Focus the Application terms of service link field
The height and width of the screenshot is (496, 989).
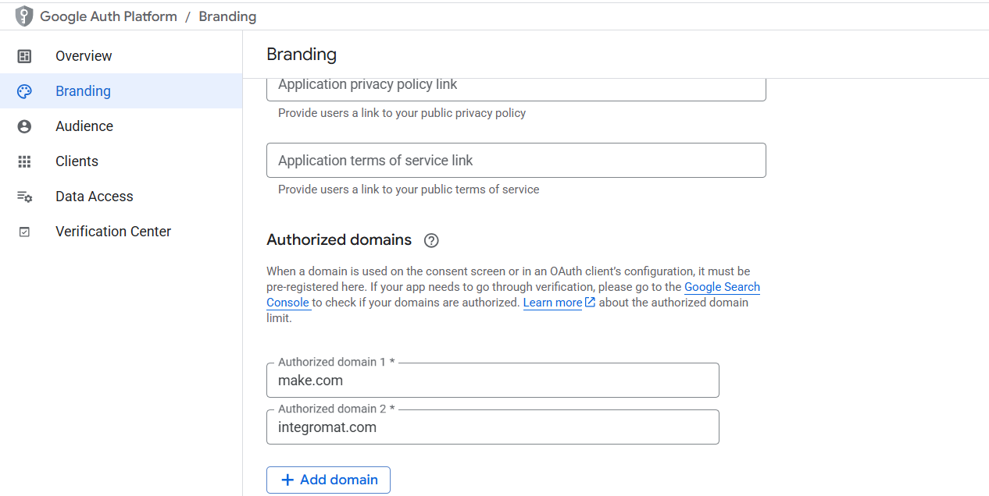click(x=516, y=160)
